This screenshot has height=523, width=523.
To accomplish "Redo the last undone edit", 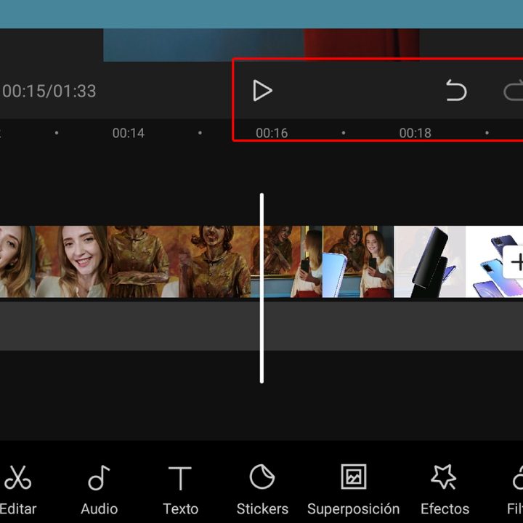I will [514, 90].
